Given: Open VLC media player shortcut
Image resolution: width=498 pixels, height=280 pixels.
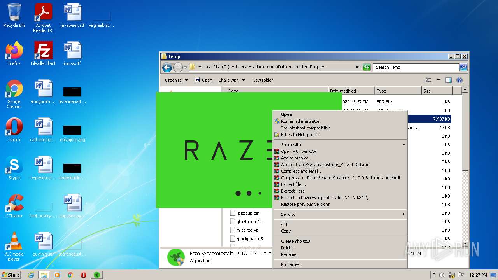Looking at the screenshot, I should [x=14, y=247].
